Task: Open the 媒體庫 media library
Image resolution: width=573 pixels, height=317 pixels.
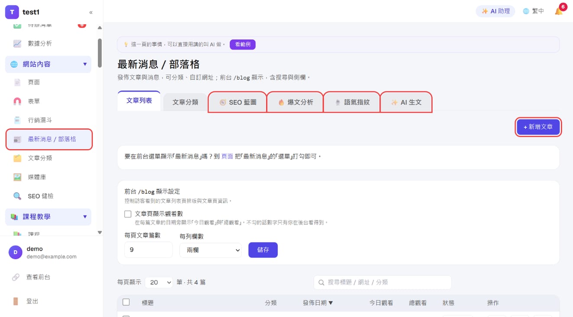Action: click(48, 177)
